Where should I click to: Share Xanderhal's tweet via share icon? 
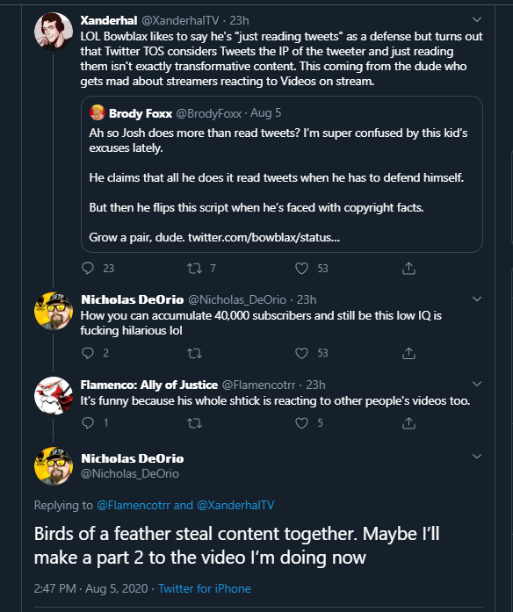(408, 268)
